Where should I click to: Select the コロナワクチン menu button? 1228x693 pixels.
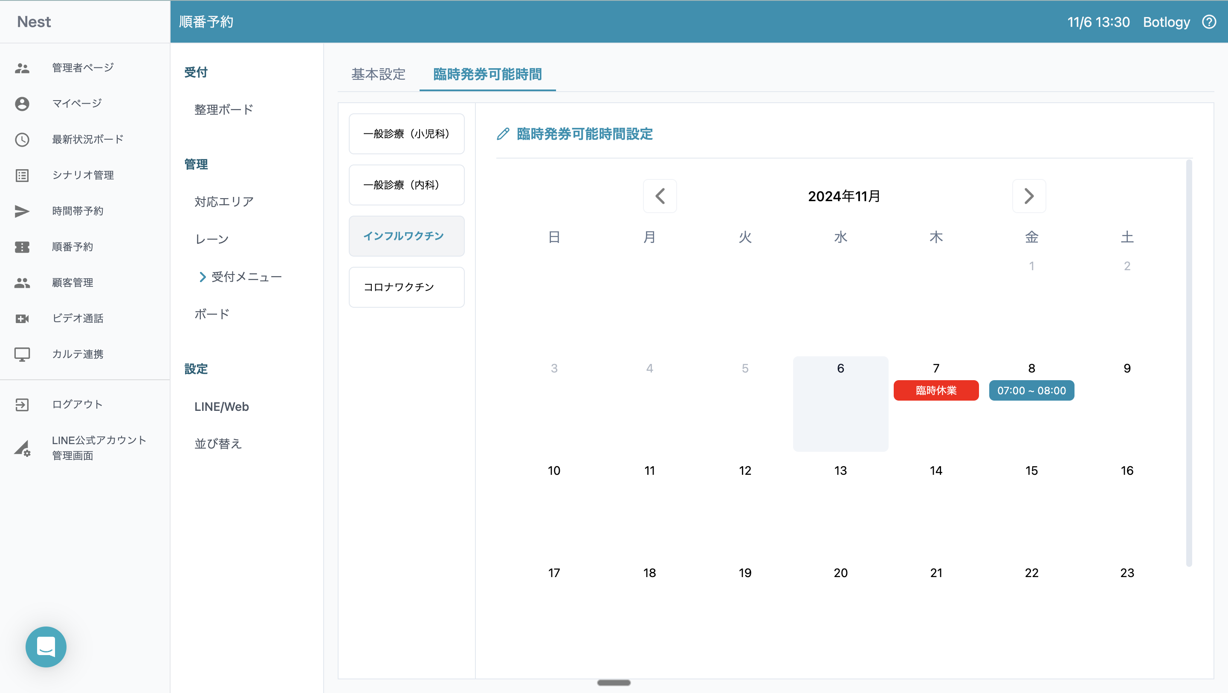click(406, 287)
